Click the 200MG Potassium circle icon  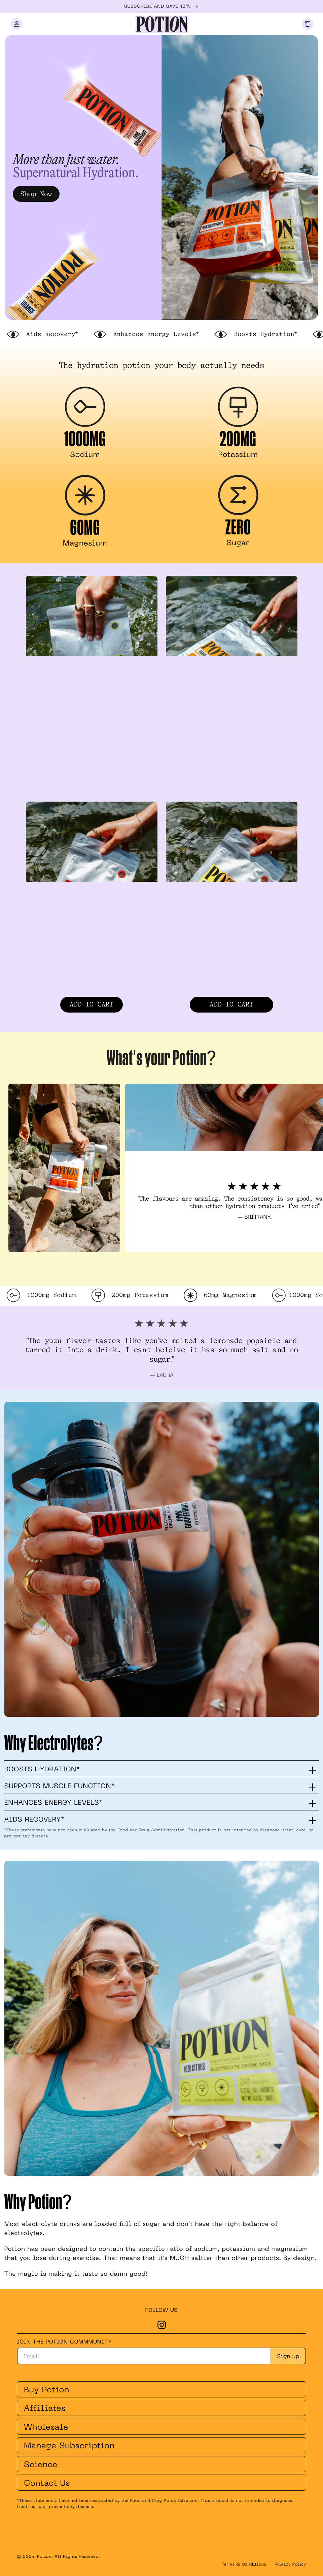[x=238, y=407]
